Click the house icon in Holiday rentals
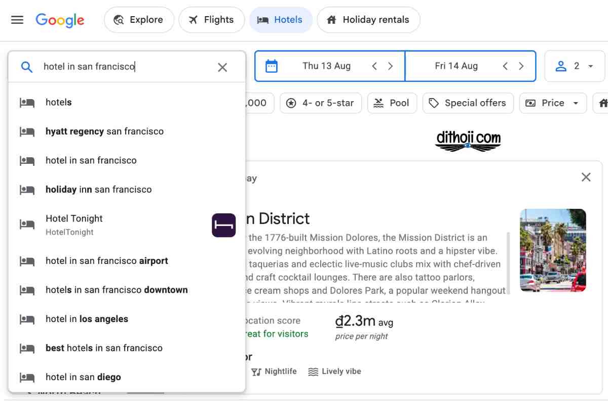The width and height of the screenshot is (608, 407). pos(331,20)
